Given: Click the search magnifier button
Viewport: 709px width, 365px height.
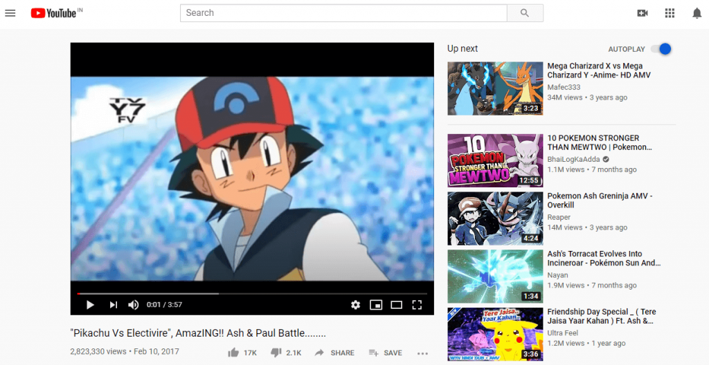Looking at the screenshot, I should tap(525, 13).
